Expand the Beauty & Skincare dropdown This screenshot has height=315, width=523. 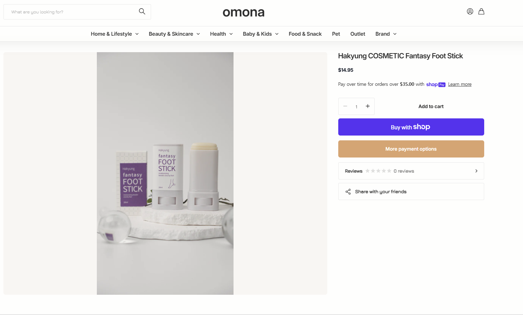pyautogui.click(x=174, y=34)
